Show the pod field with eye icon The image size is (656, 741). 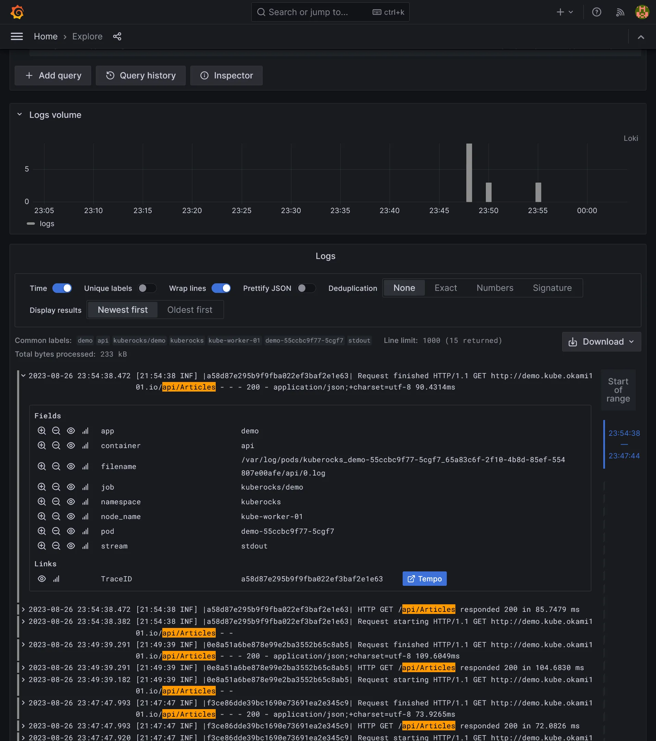coord(71,531)
